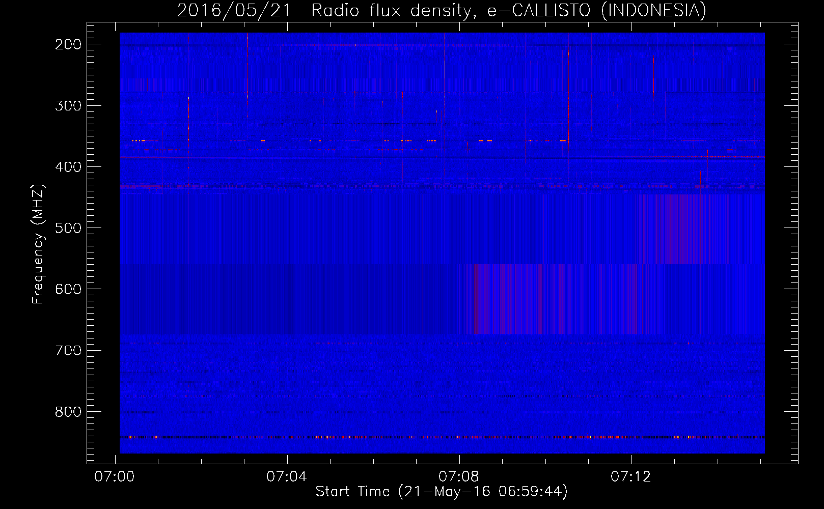This screenshot has width=824, height=509.
Task: Click the plot title with the 2016/05/21 date
Action: (x=442, y=10)
